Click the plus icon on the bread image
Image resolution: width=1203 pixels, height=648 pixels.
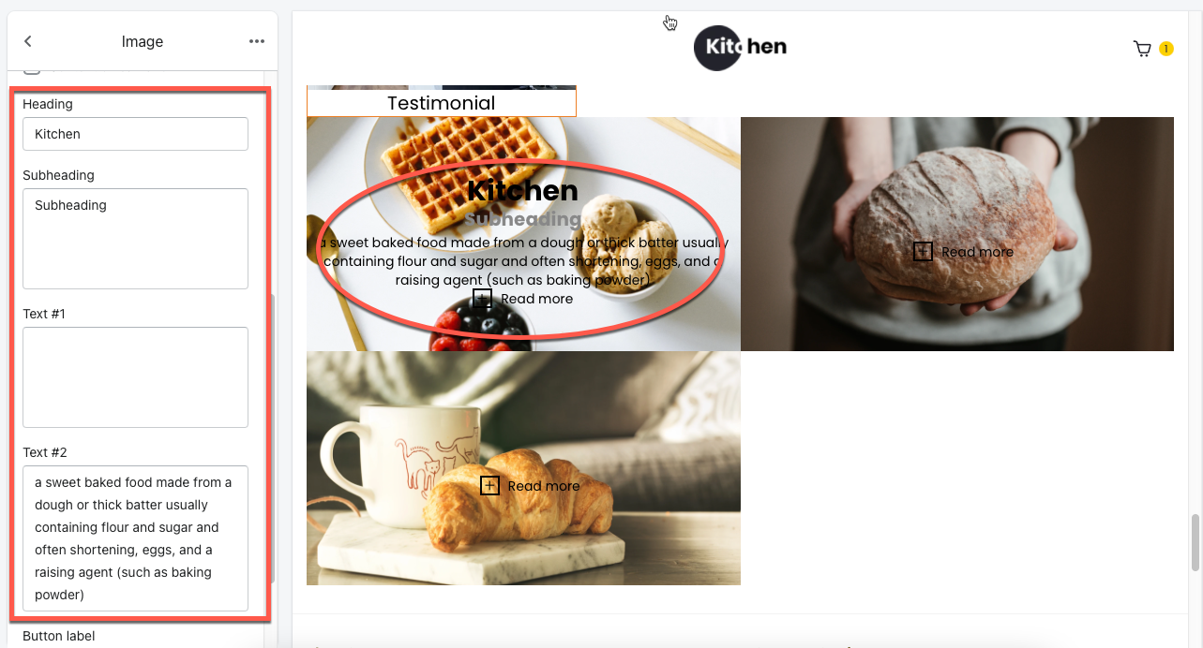(x=923, y=251)
